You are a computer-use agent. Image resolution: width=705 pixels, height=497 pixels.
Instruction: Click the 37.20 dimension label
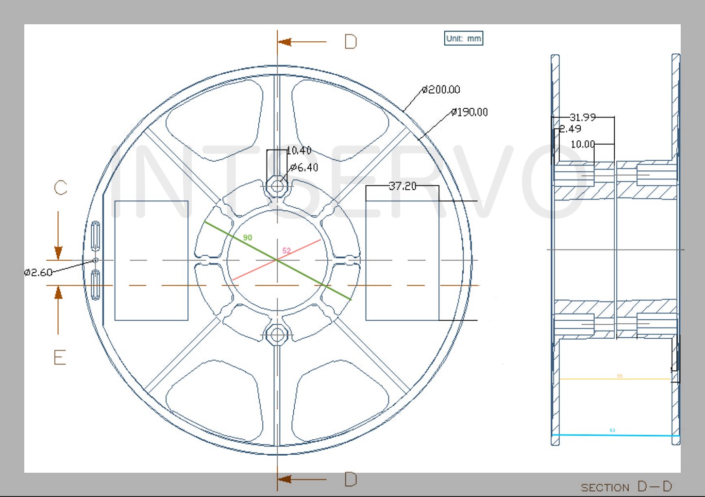(403, 186)
